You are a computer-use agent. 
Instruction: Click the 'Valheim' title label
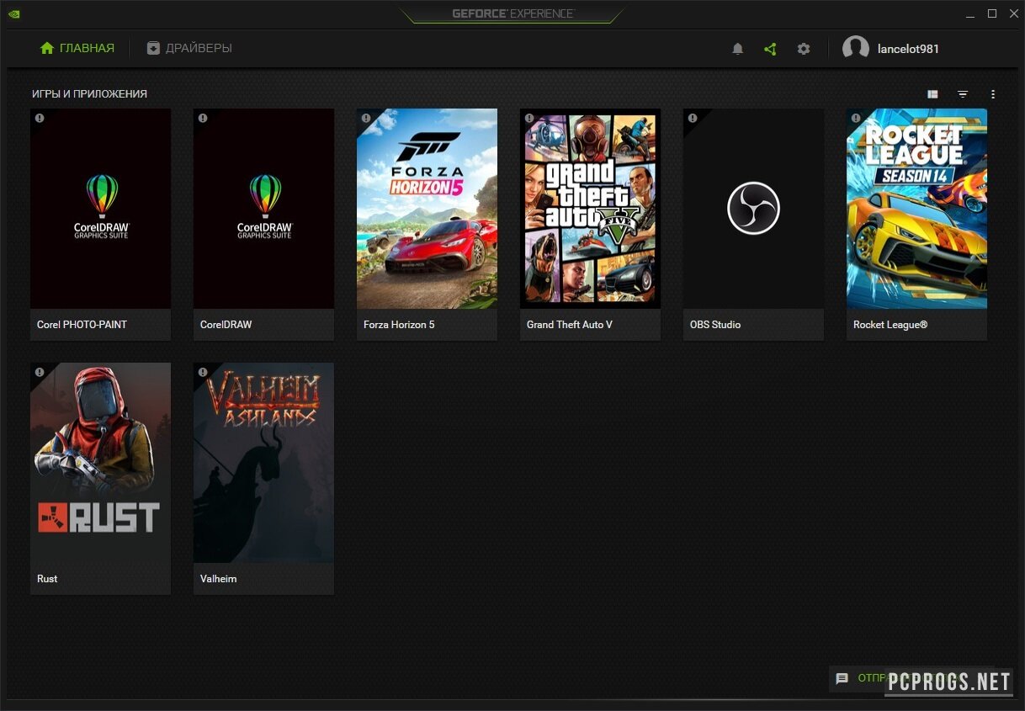218,579
